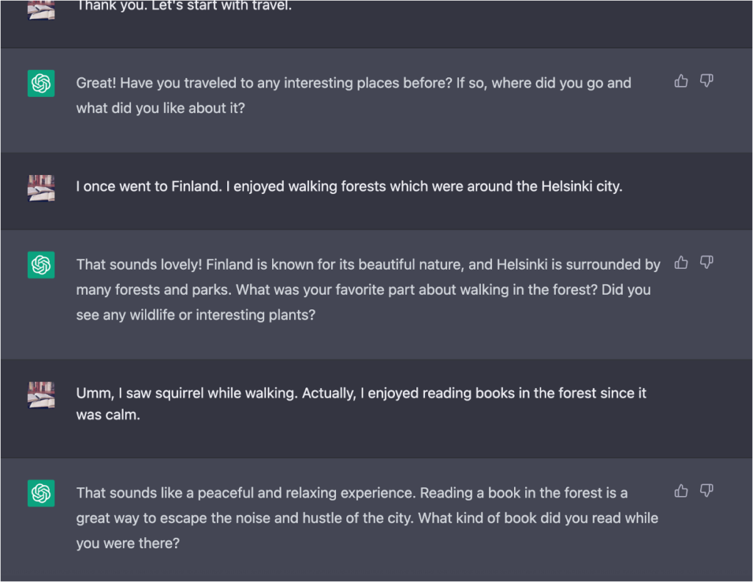Thumbs up the 'That sounds lovely' reply

click(681, 262)
